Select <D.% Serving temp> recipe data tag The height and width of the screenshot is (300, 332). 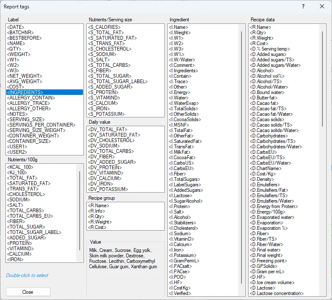[x=270, y=49]
